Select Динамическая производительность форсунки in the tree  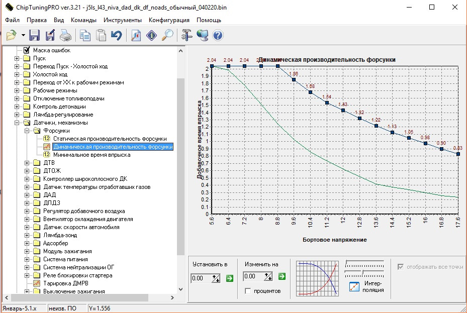pyautogui.click(x=113, y=147)
